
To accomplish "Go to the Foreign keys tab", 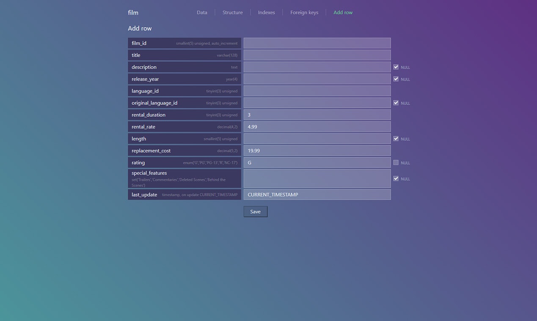I will pyautogui.click(x=304, y=13).
